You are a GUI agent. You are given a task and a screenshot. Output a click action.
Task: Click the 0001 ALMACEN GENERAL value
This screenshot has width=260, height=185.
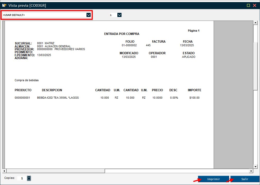[54, 46]
